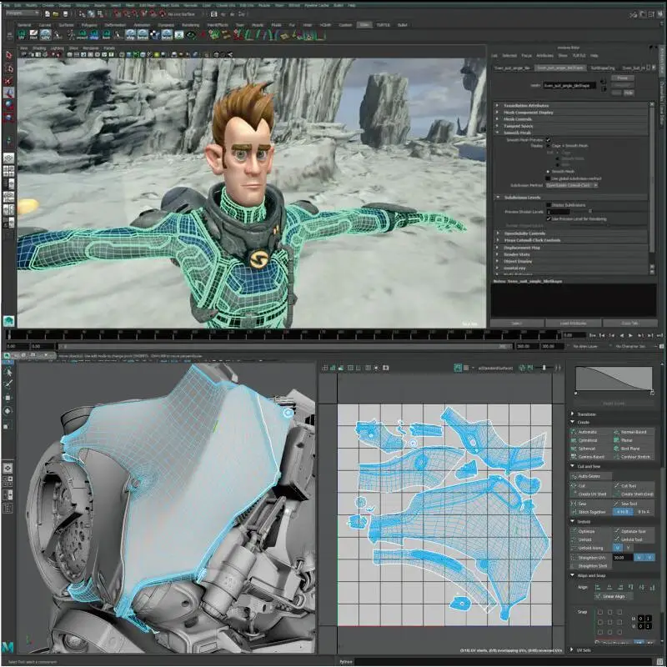Click the Cylindrical UV mapping icon

tap(574, 440)
